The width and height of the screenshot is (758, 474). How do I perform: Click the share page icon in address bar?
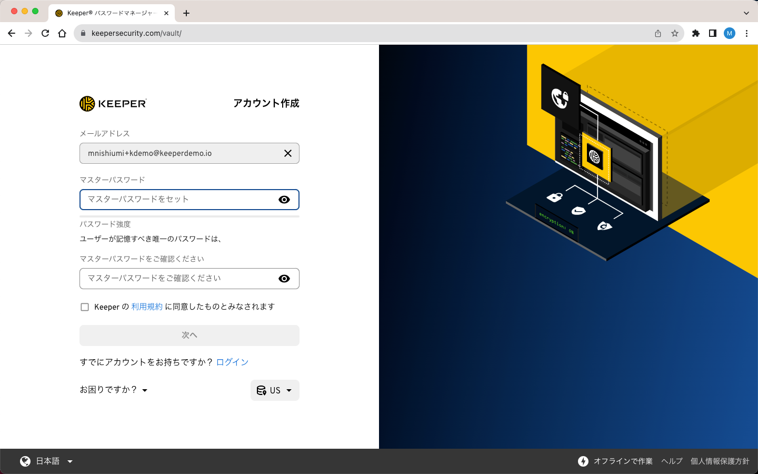[x=658, y=33]
